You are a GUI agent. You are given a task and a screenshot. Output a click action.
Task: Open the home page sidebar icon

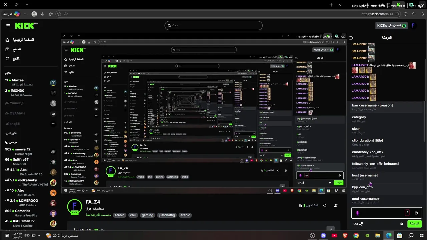[x=7, y=40]
